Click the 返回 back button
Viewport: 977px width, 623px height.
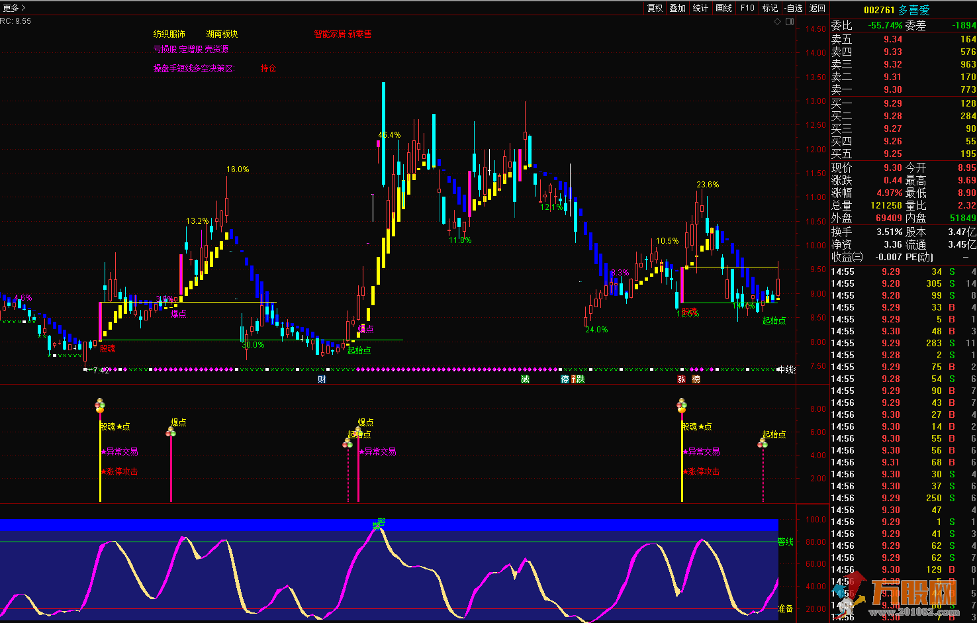click(x=817, y=8)
